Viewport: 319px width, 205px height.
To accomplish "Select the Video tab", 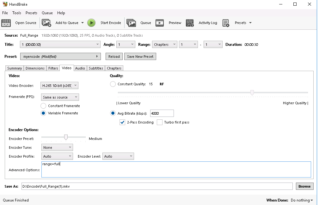I will pyautogui.click(x=66, y=68).
